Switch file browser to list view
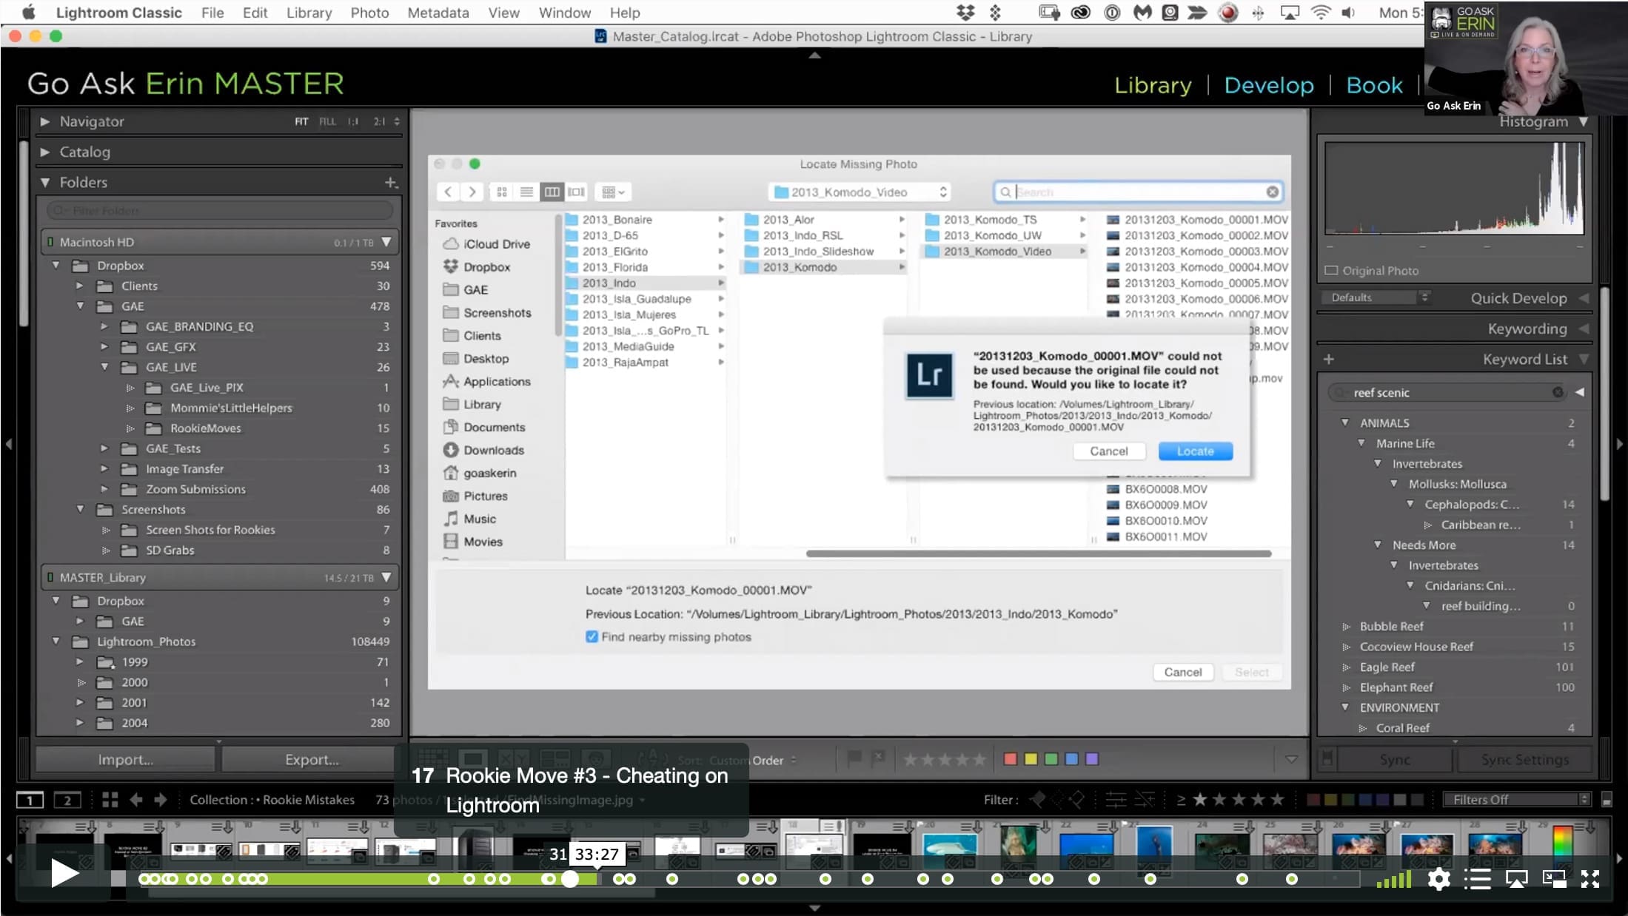Viewport: 1628px width, 916px height. (x=526, y=192)
